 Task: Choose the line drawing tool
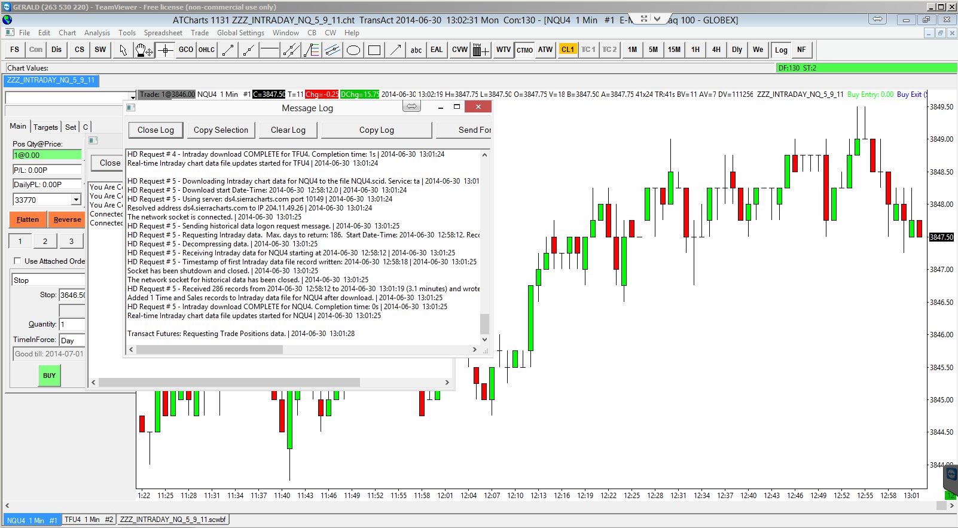pyautogui.click(x=228, y=50)
